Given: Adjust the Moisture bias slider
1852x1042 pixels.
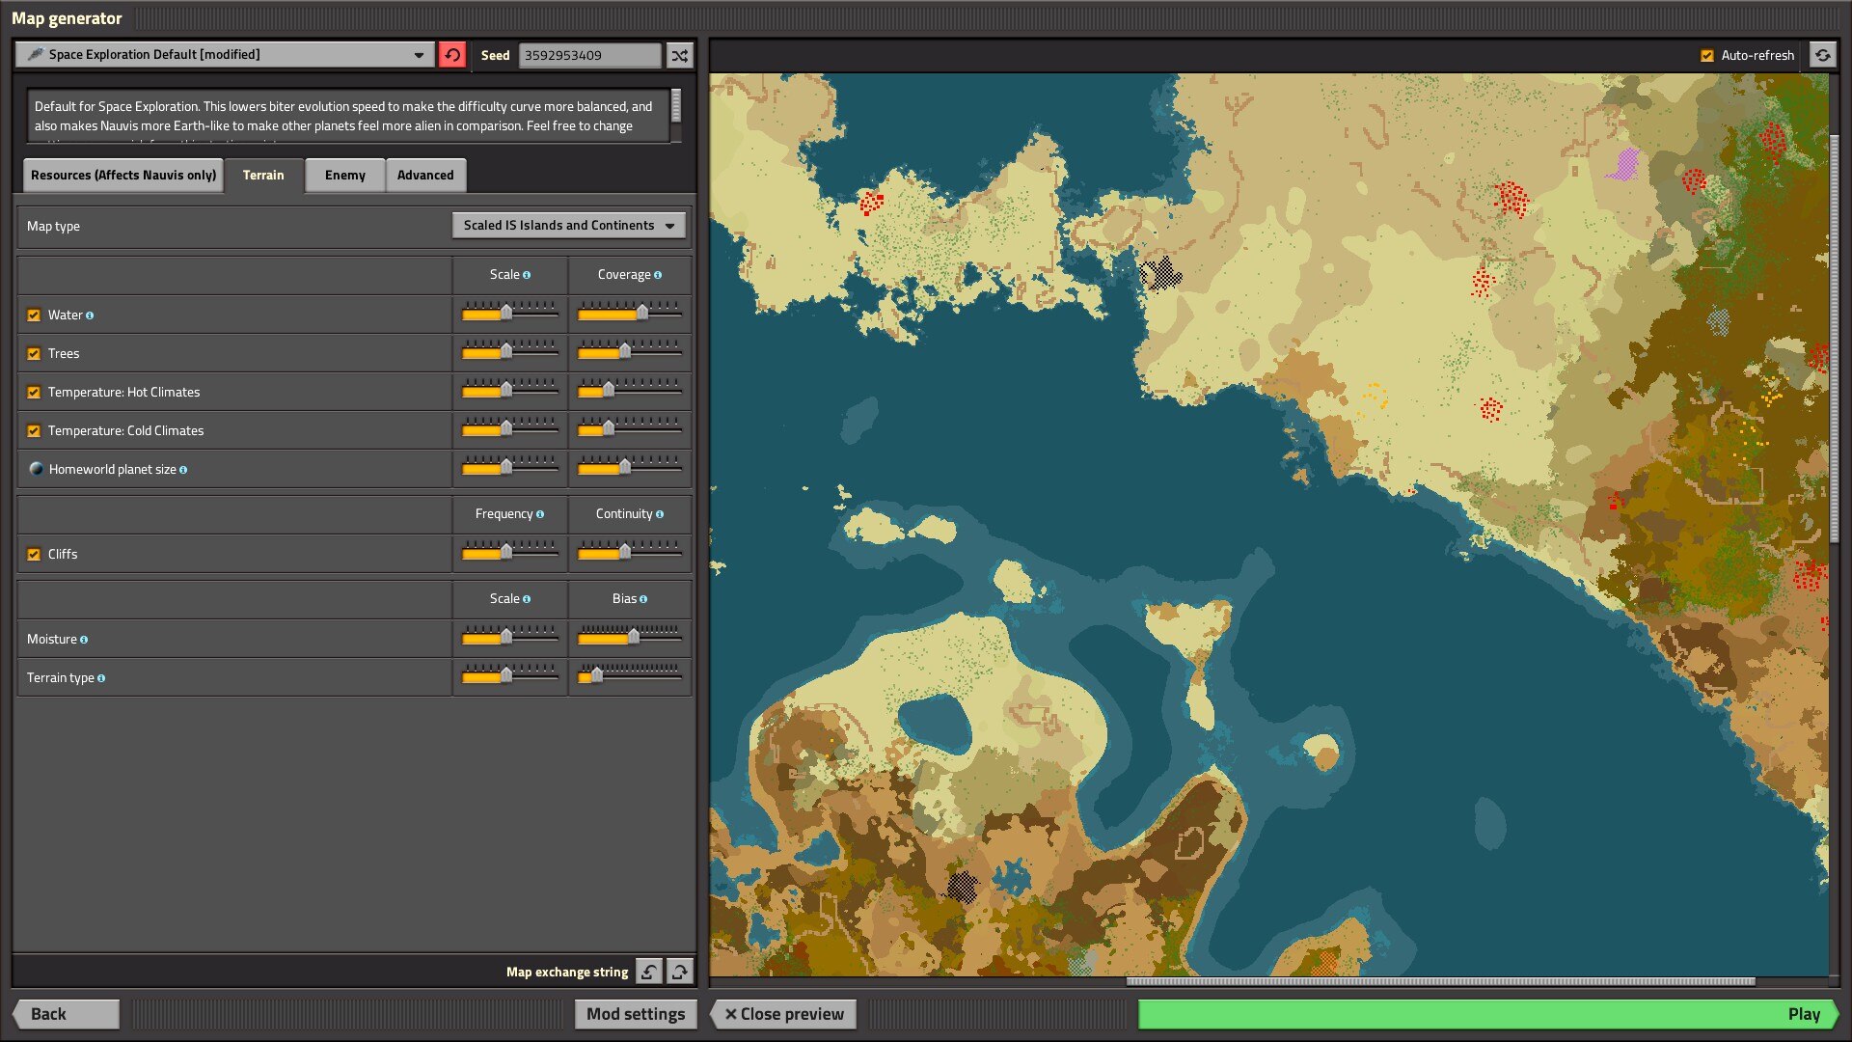Looking at the screenshot, I should [630, 637].
